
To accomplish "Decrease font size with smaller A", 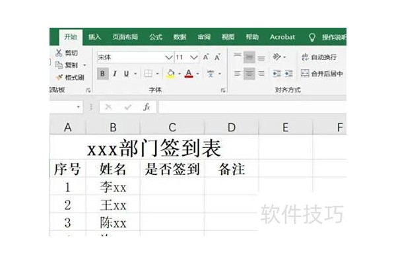I will click(217, 57).
